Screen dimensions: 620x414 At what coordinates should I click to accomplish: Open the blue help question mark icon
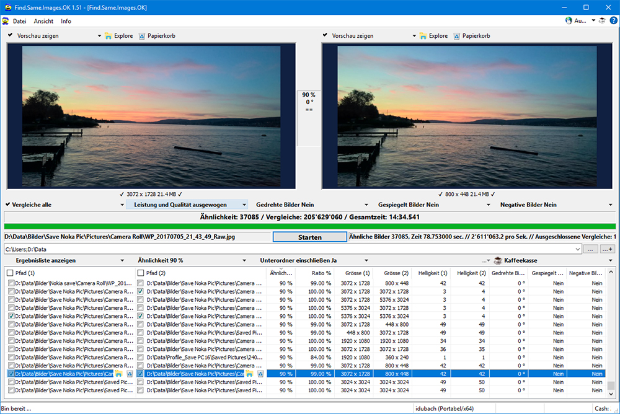point(613,20)
